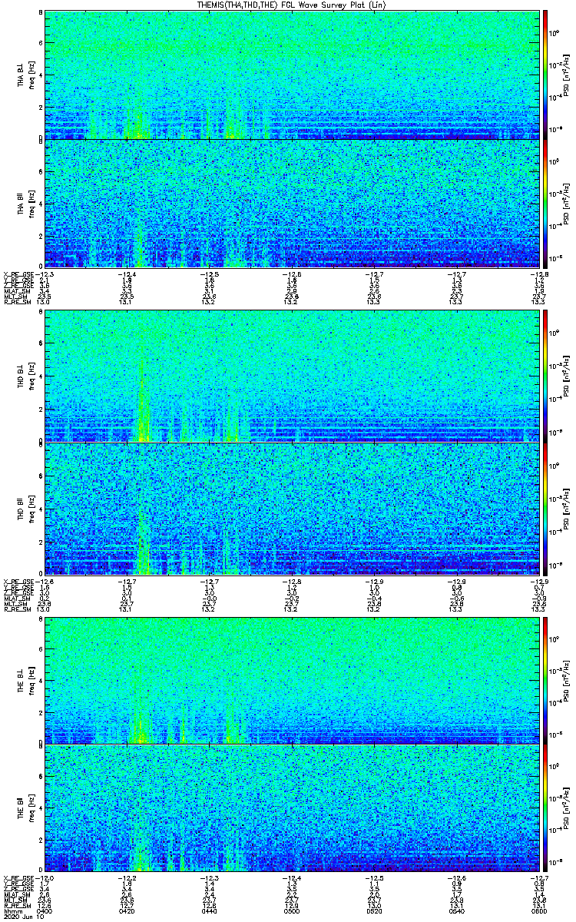This screenshot has width=576, height=922.
Task: Select the THA B⊥ spectrogram panel
Action: (290, 75)
